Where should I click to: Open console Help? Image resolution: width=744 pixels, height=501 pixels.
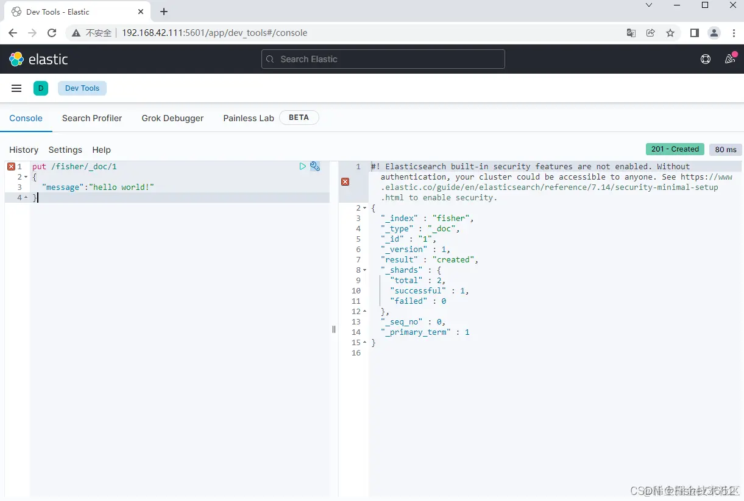[101, 150]
